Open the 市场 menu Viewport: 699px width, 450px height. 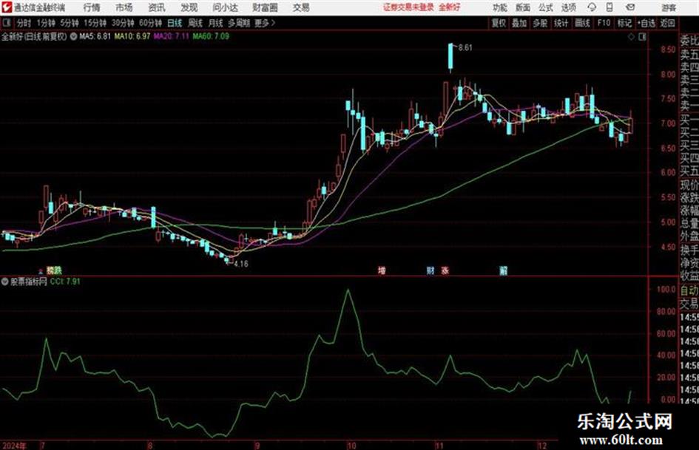tap(124, 7)
